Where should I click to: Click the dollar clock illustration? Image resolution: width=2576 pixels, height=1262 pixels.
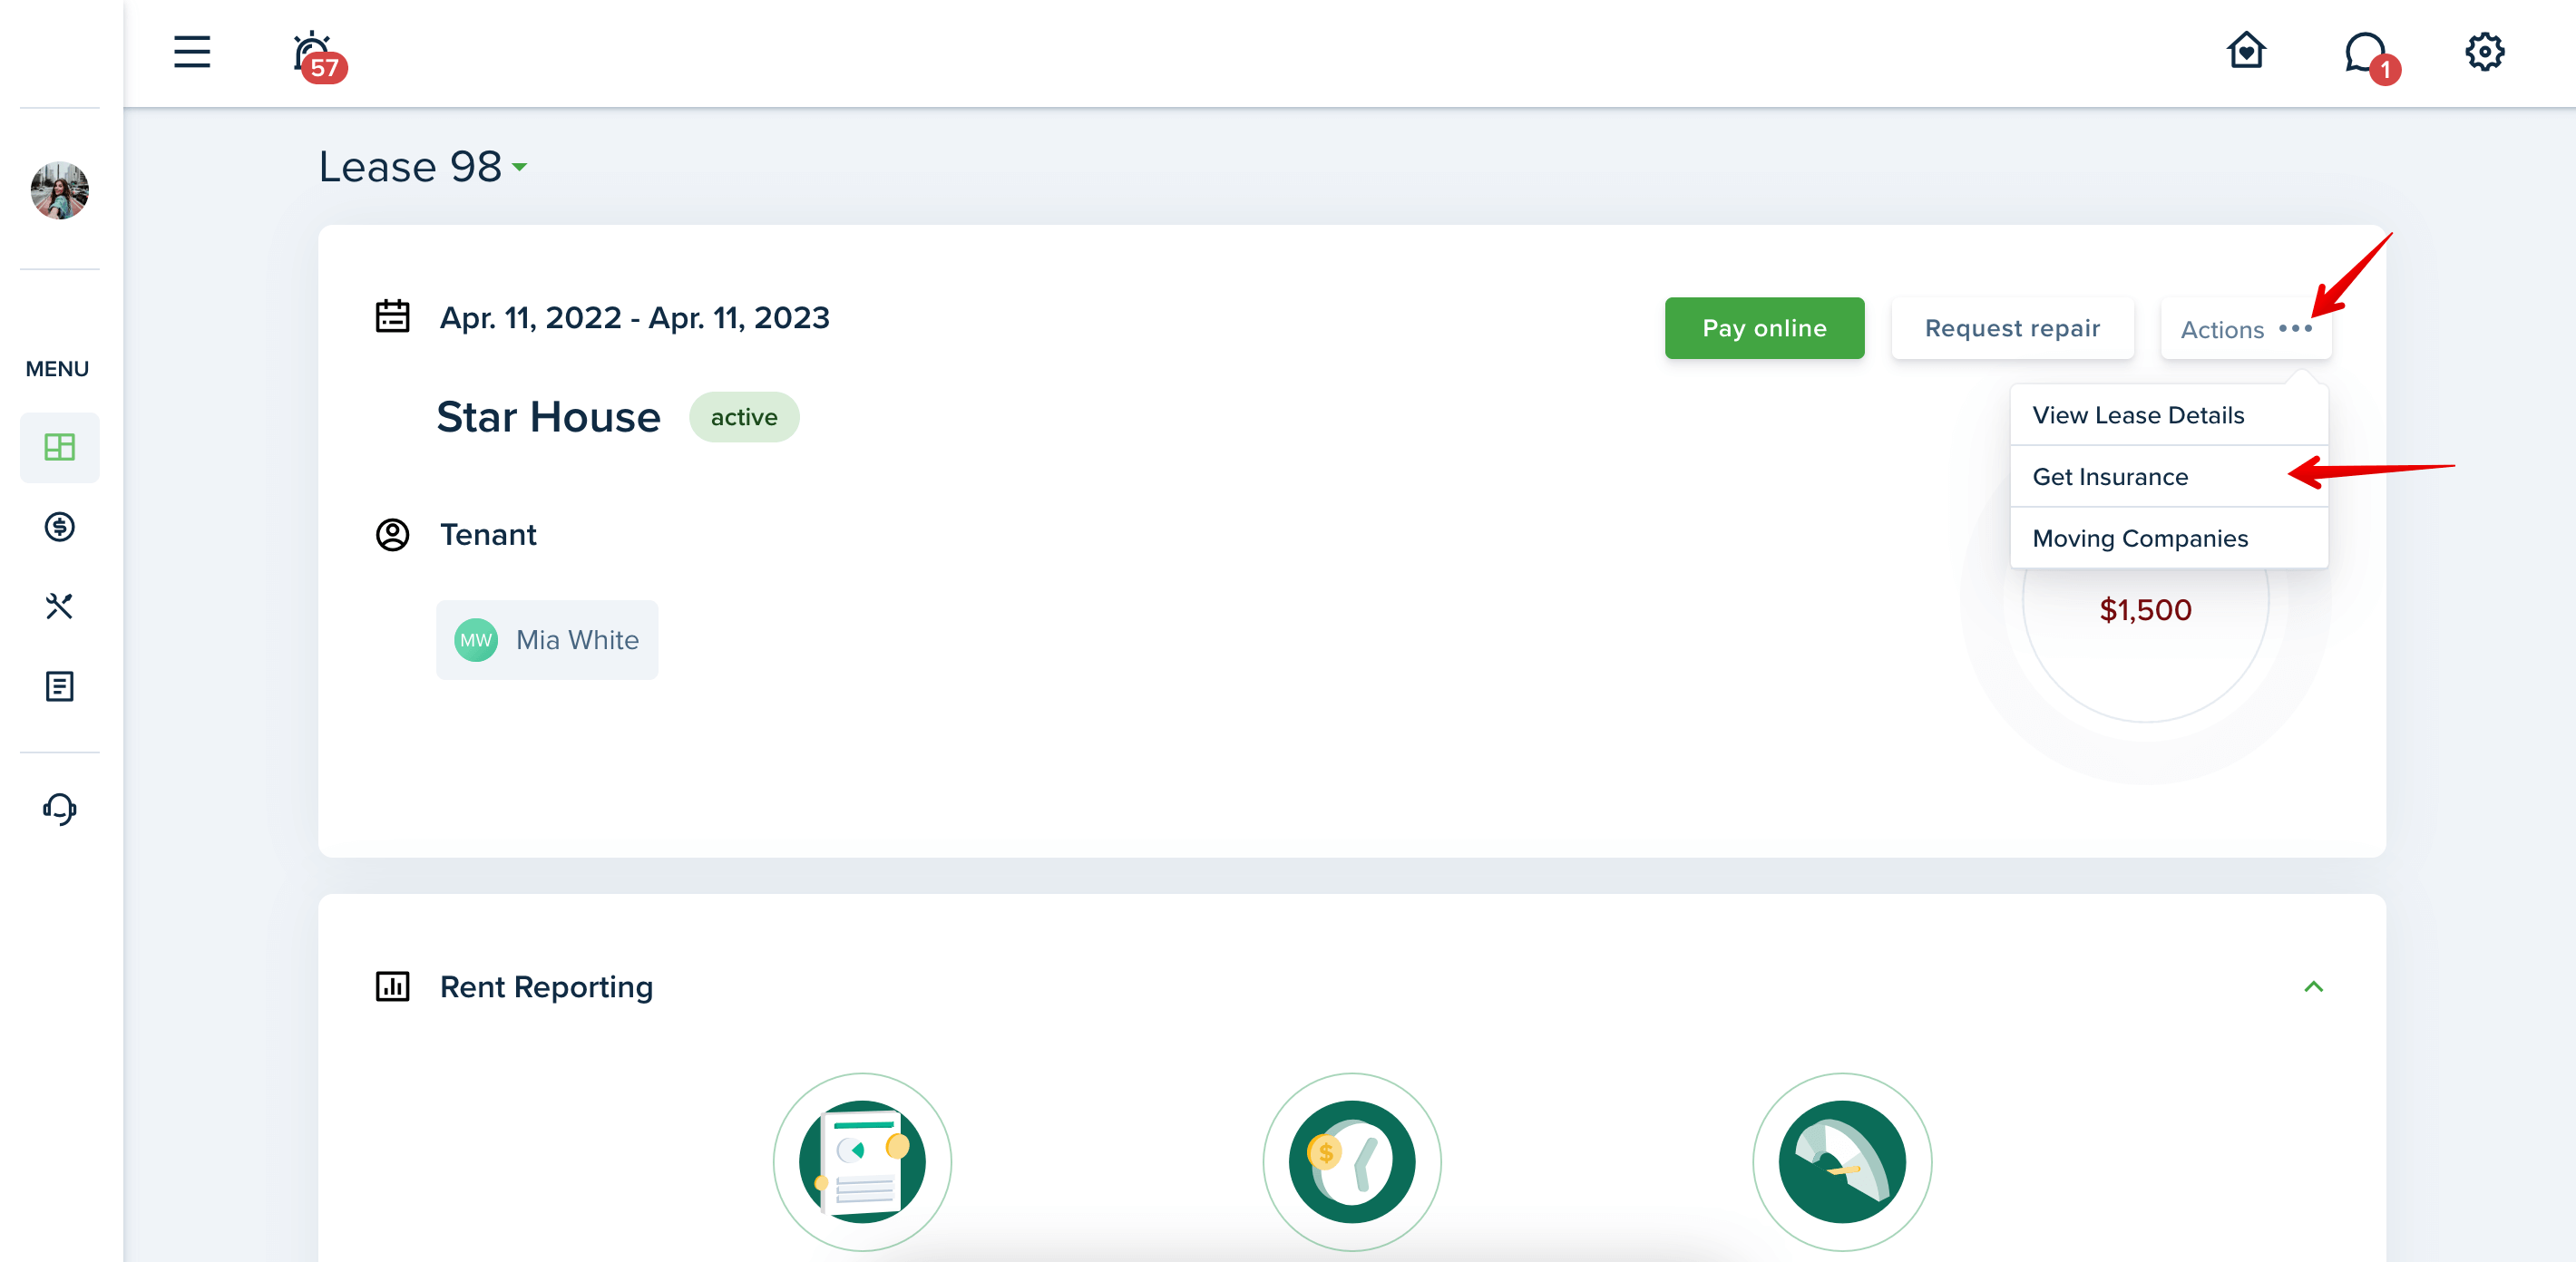pos(1352,1162)
